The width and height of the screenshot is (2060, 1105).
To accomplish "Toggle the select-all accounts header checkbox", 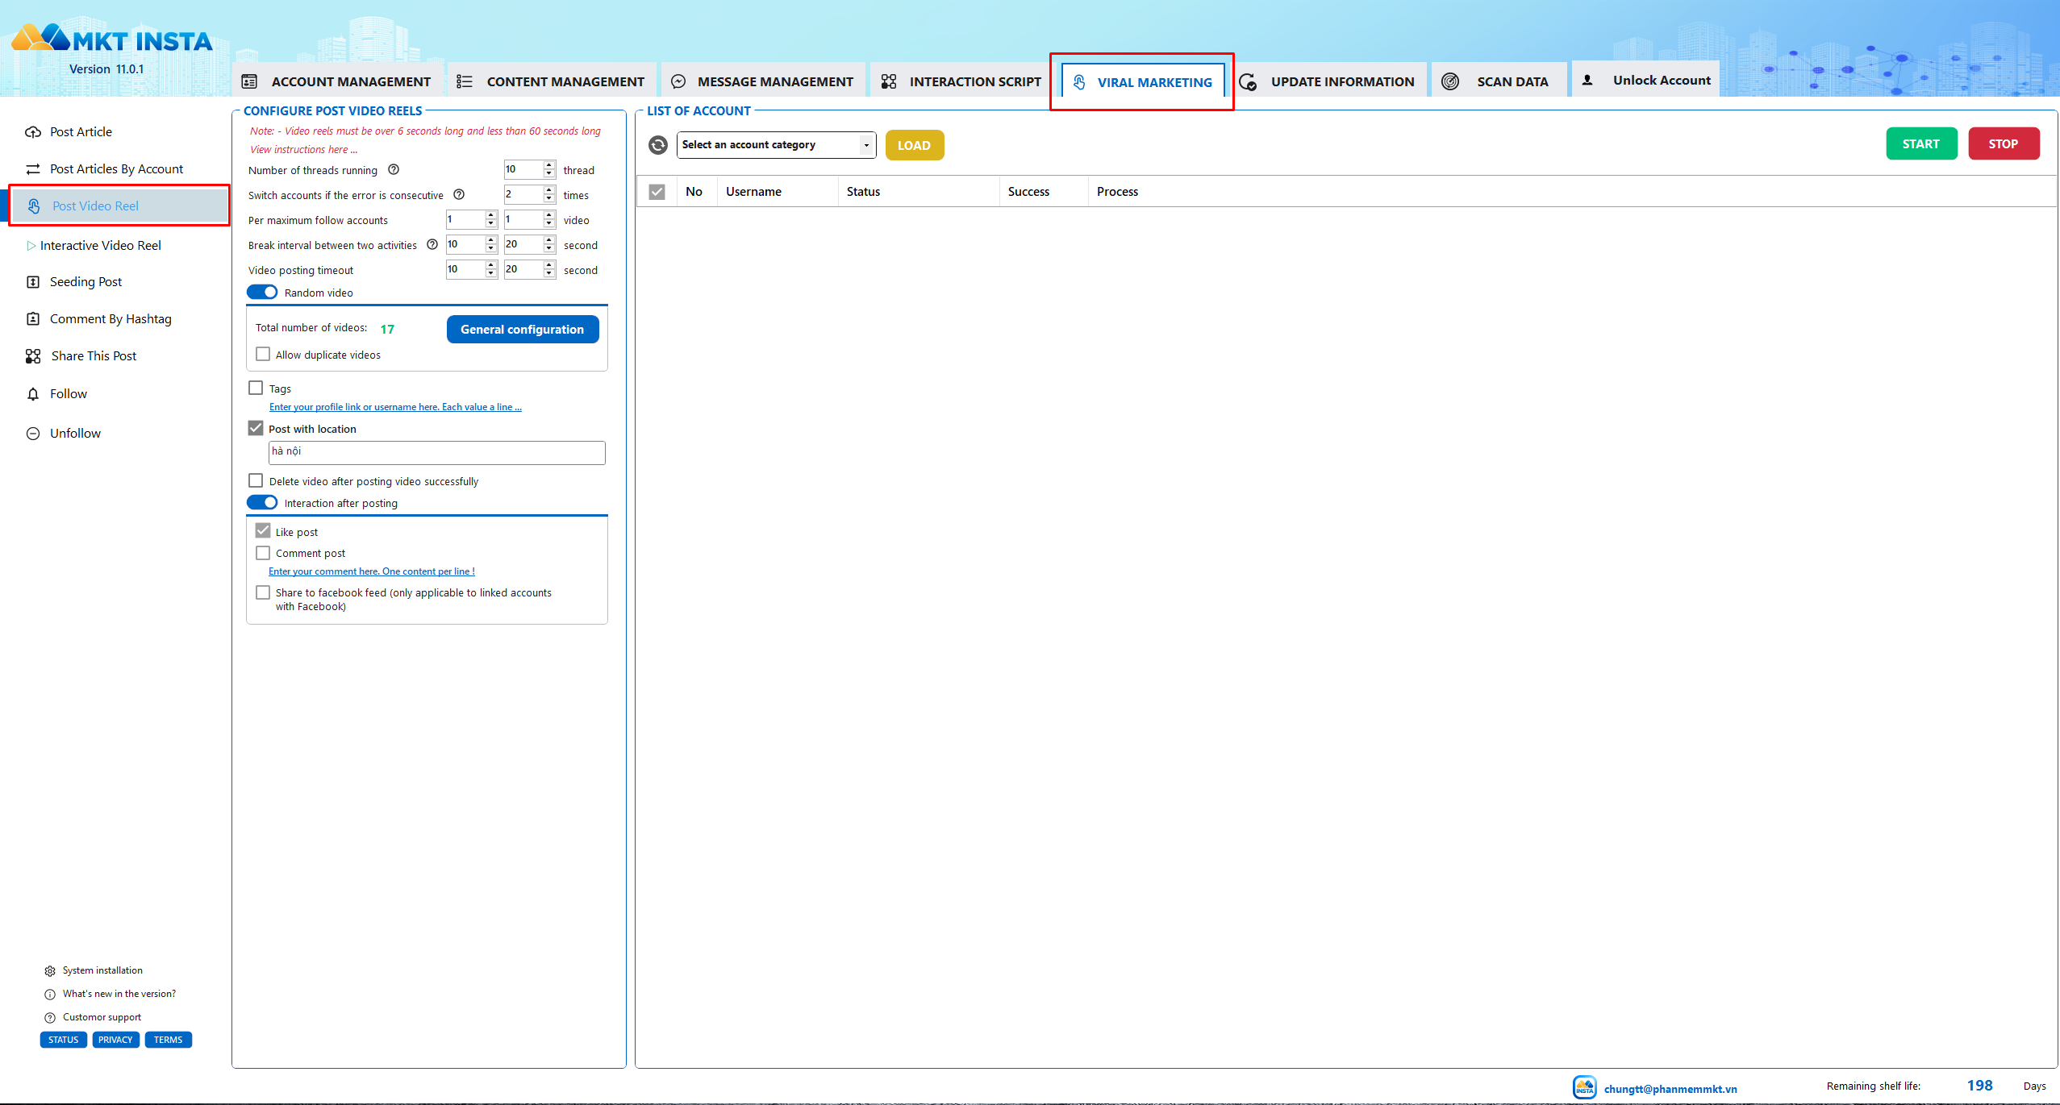I will [657, 192].
